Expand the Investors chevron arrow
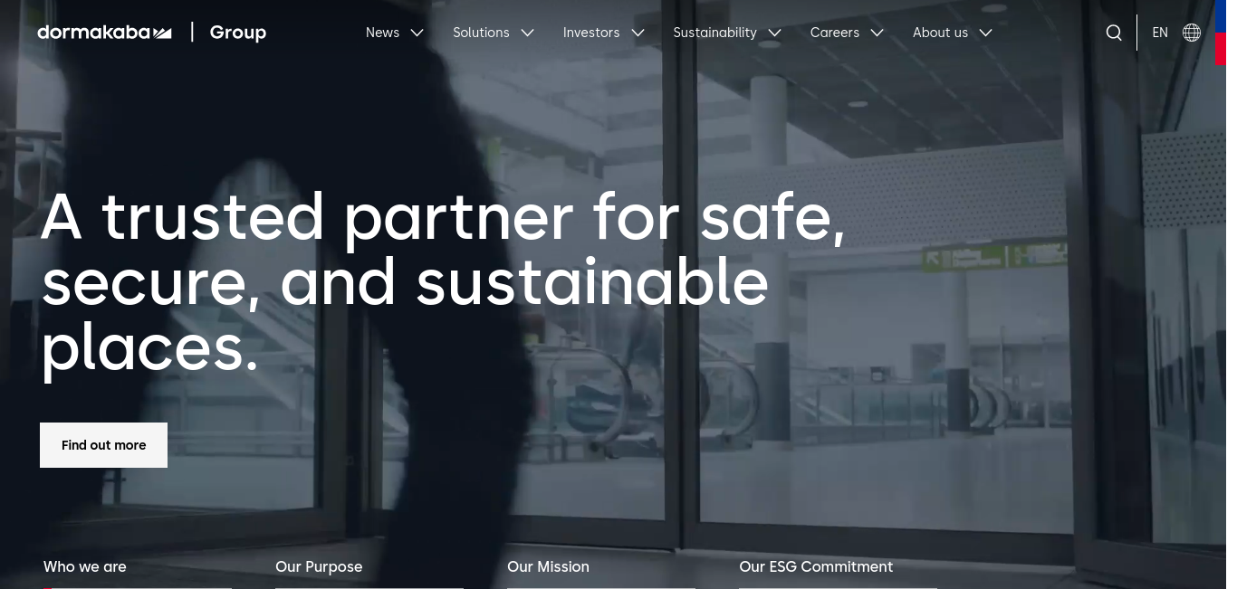This screenshot has height=589, width=1237. click(x=638, y=33)
